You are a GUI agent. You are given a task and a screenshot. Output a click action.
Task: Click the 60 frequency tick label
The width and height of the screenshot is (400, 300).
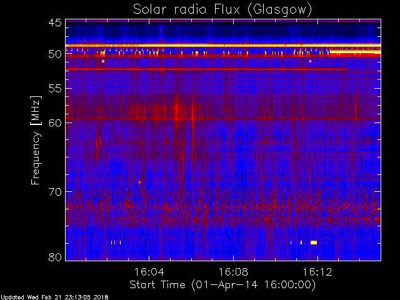pyautogui.click(x=55, y=122)
